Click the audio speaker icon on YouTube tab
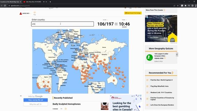 44,2
